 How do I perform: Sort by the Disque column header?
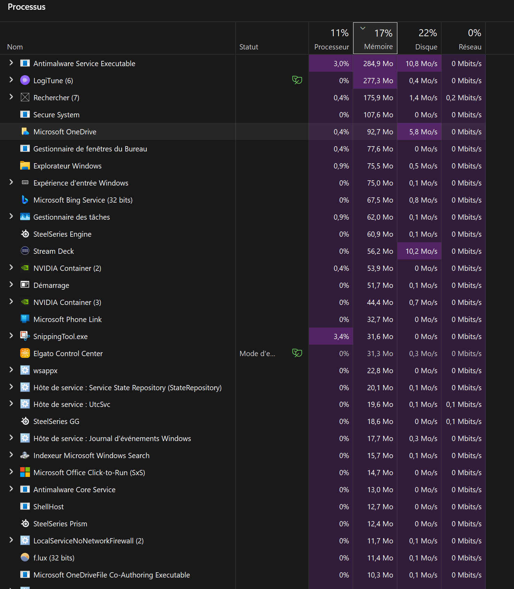click(419, 38)
